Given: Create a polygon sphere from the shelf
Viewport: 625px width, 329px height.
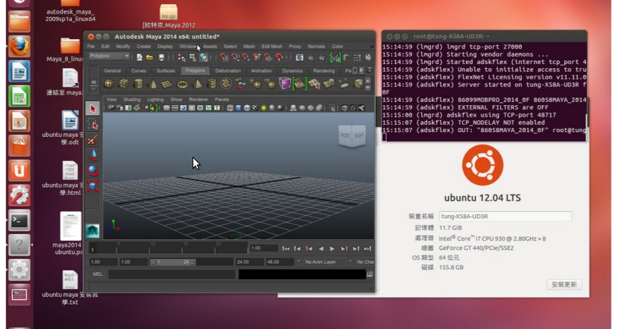Looking at the screenshot, I should point(109,84).
